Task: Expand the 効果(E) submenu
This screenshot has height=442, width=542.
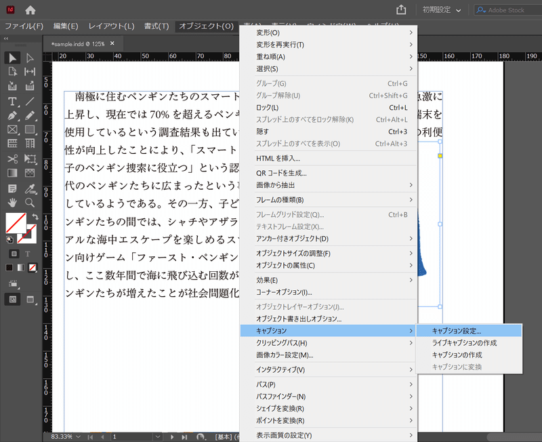Action: pyautogui.click(x=329, y=280)
